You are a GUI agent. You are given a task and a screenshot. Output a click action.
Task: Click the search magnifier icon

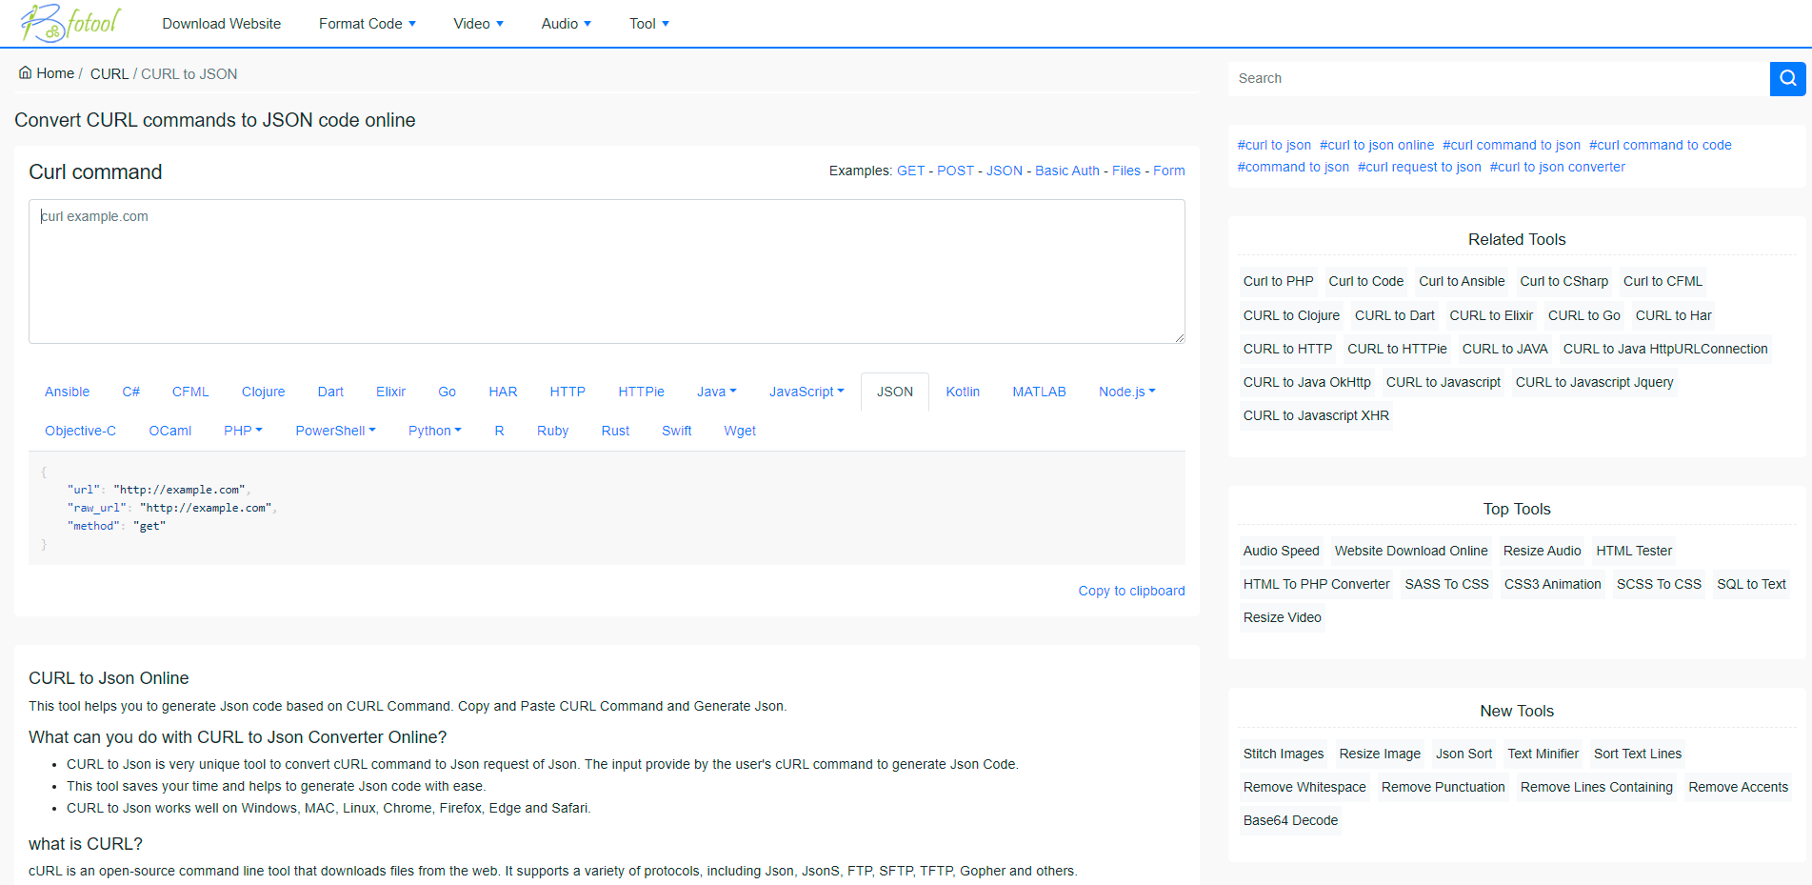point(1787,78)
